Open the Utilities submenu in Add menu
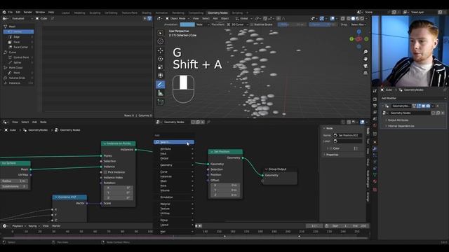Image resolution: width=449 pixels, height=252 pixels. coord(175,213)
